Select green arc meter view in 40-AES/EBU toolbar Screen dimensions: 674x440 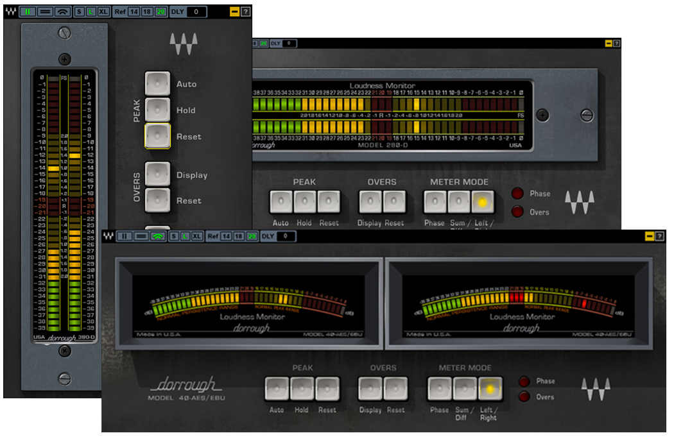tap(158, 236)
